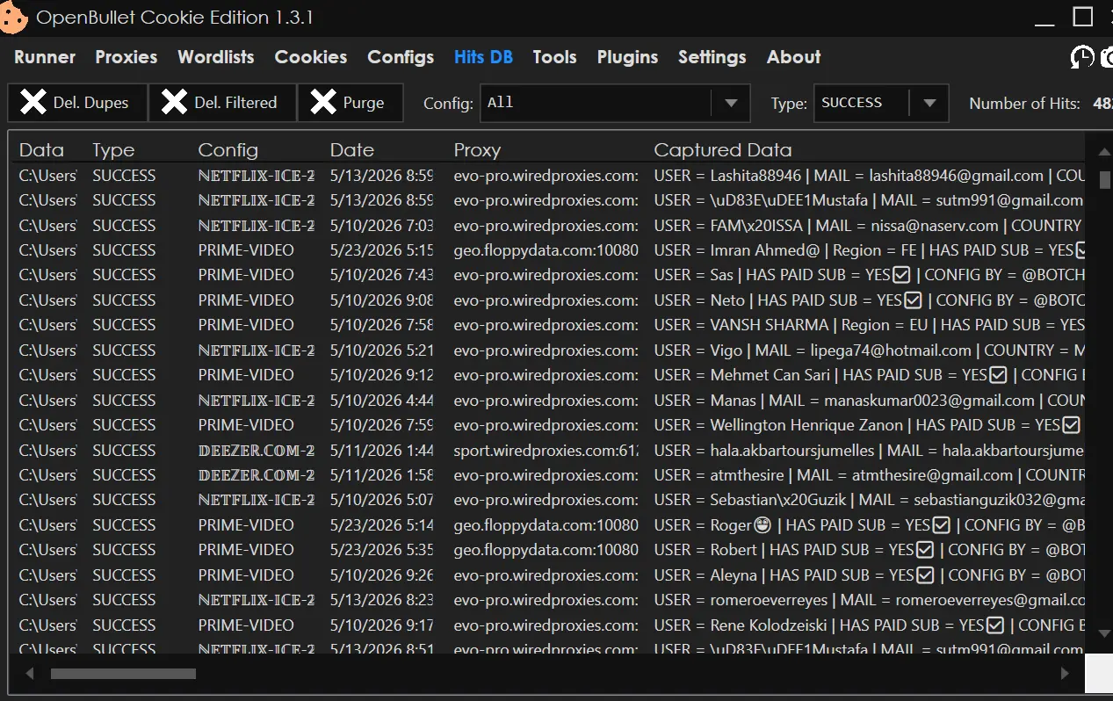The image size is (1113, 701).
Task: Click the PRIME-VIDEO cell dated 5/23/2026 5:35
Action: coord(246,550)
